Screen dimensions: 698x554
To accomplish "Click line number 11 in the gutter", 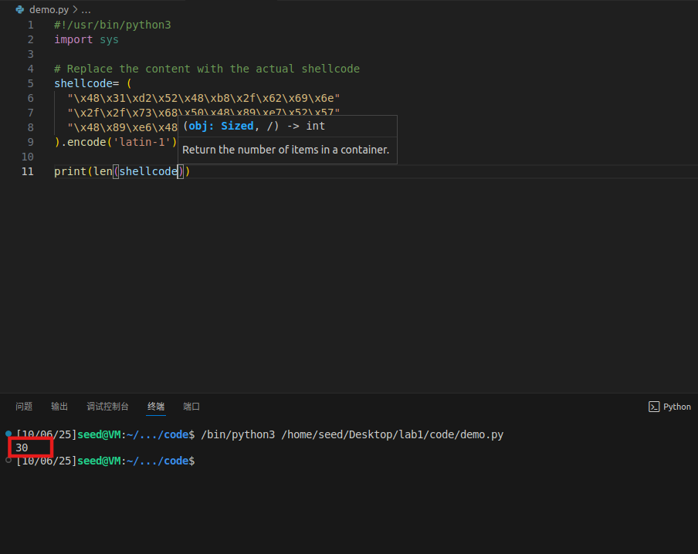I will 28,171.
